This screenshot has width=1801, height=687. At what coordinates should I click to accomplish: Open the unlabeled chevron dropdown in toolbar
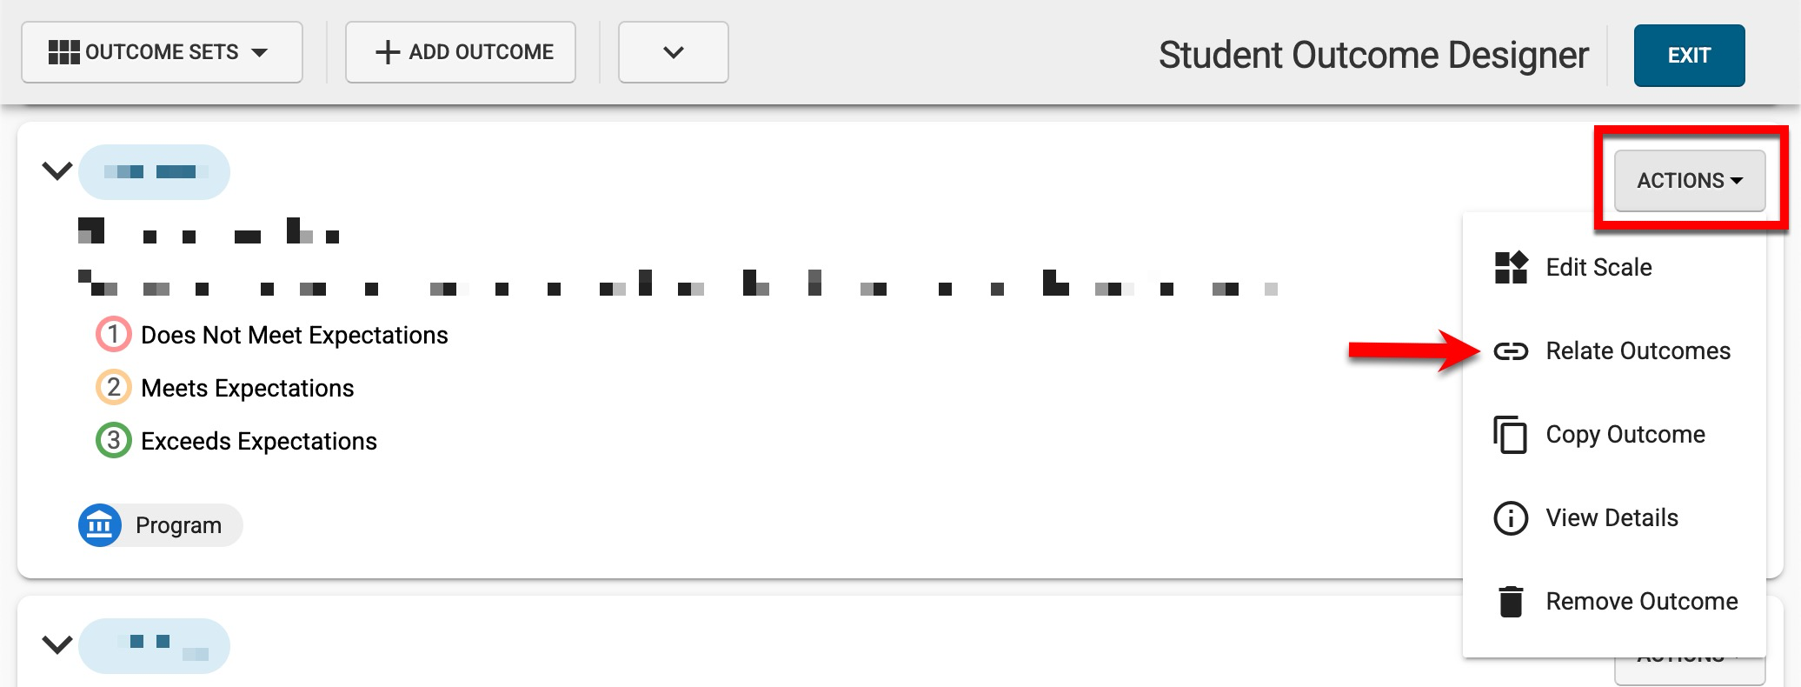point(673,52)
